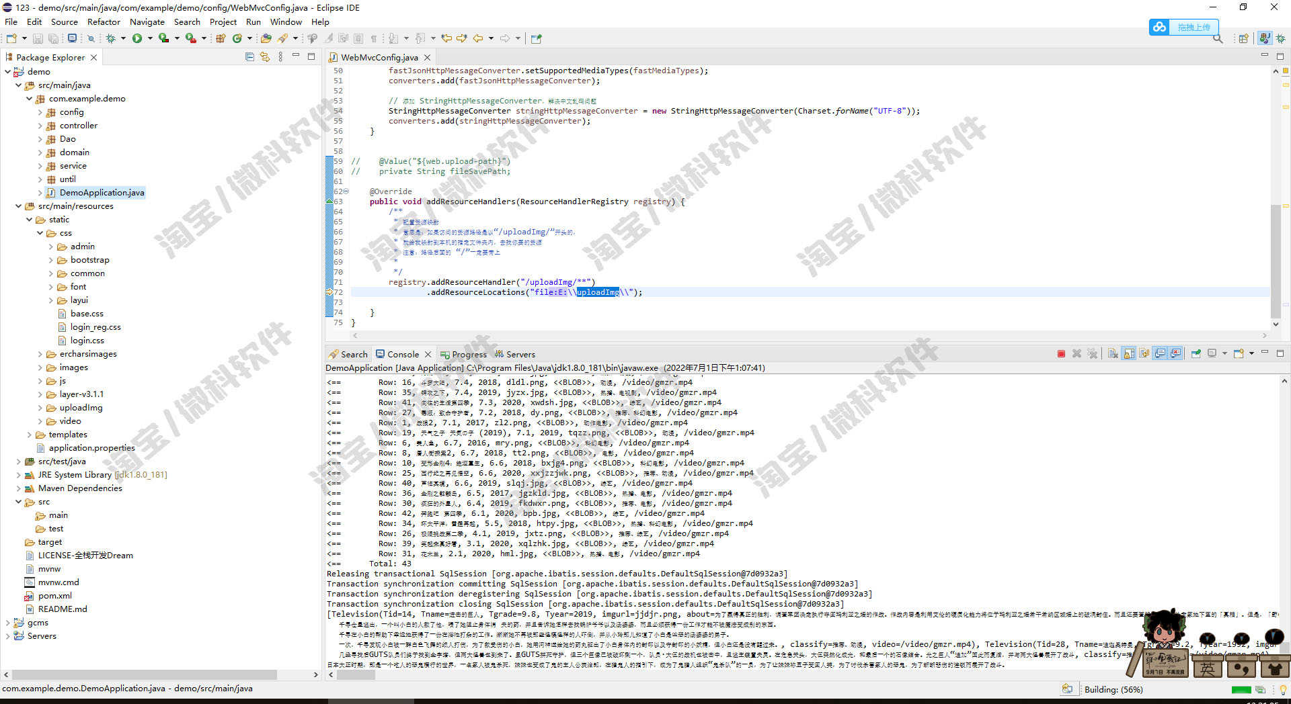The image size is (1291, 704).
Task: Toggle Word Wrap in Console
Action: click(x=1144, y=353)
